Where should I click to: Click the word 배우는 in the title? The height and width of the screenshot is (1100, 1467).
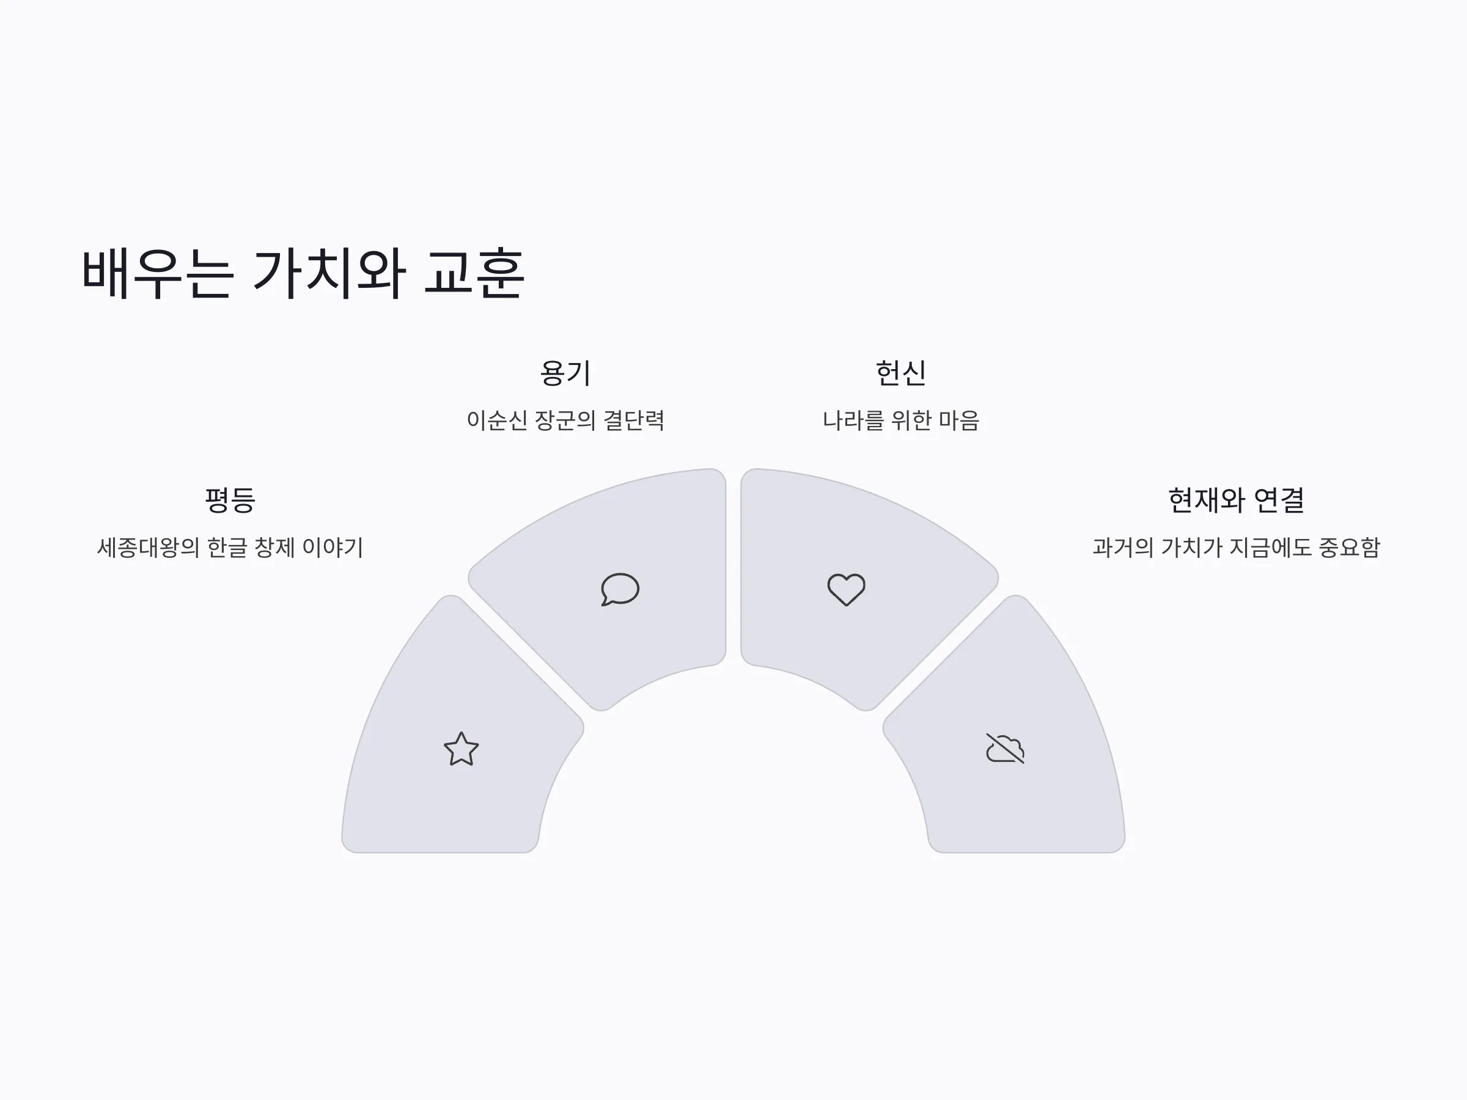tap(158, 273)
